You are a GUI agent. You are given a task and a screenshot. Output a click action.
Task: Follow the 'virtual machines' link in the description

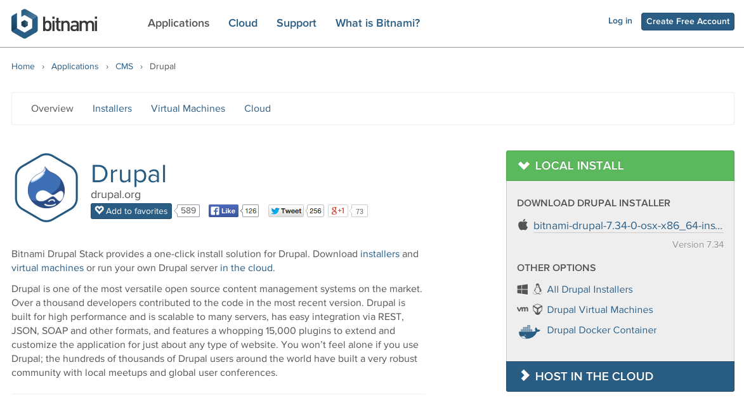(x=48, y=268)
